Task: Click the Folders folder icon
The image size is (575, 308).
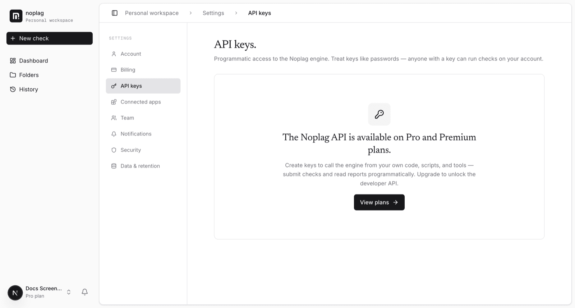Action: [13, 75]
